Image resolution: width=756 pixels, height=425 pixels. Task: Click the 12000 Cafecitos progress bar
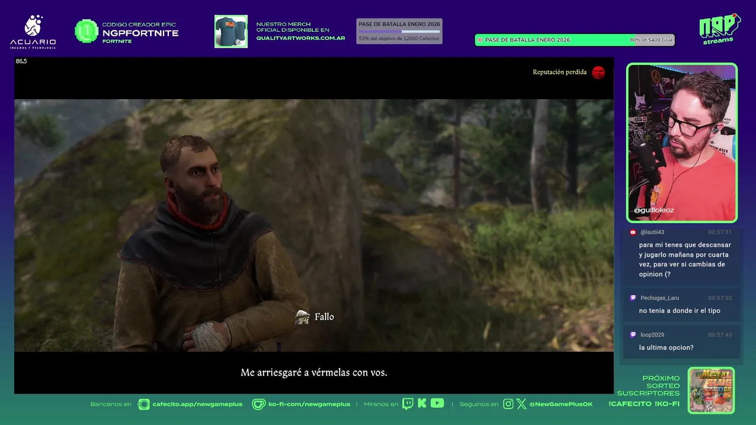(x=399, y=31)
